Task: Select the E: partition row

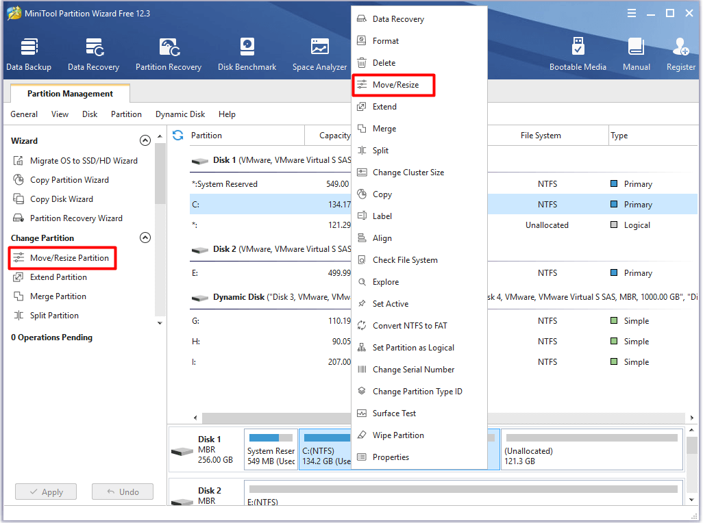Action: [443, 272]
